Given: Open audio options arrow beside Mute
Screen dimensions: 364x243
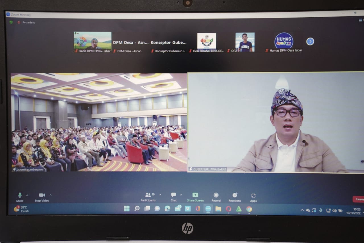Looking at the screenshot, I should click(27, 195).
